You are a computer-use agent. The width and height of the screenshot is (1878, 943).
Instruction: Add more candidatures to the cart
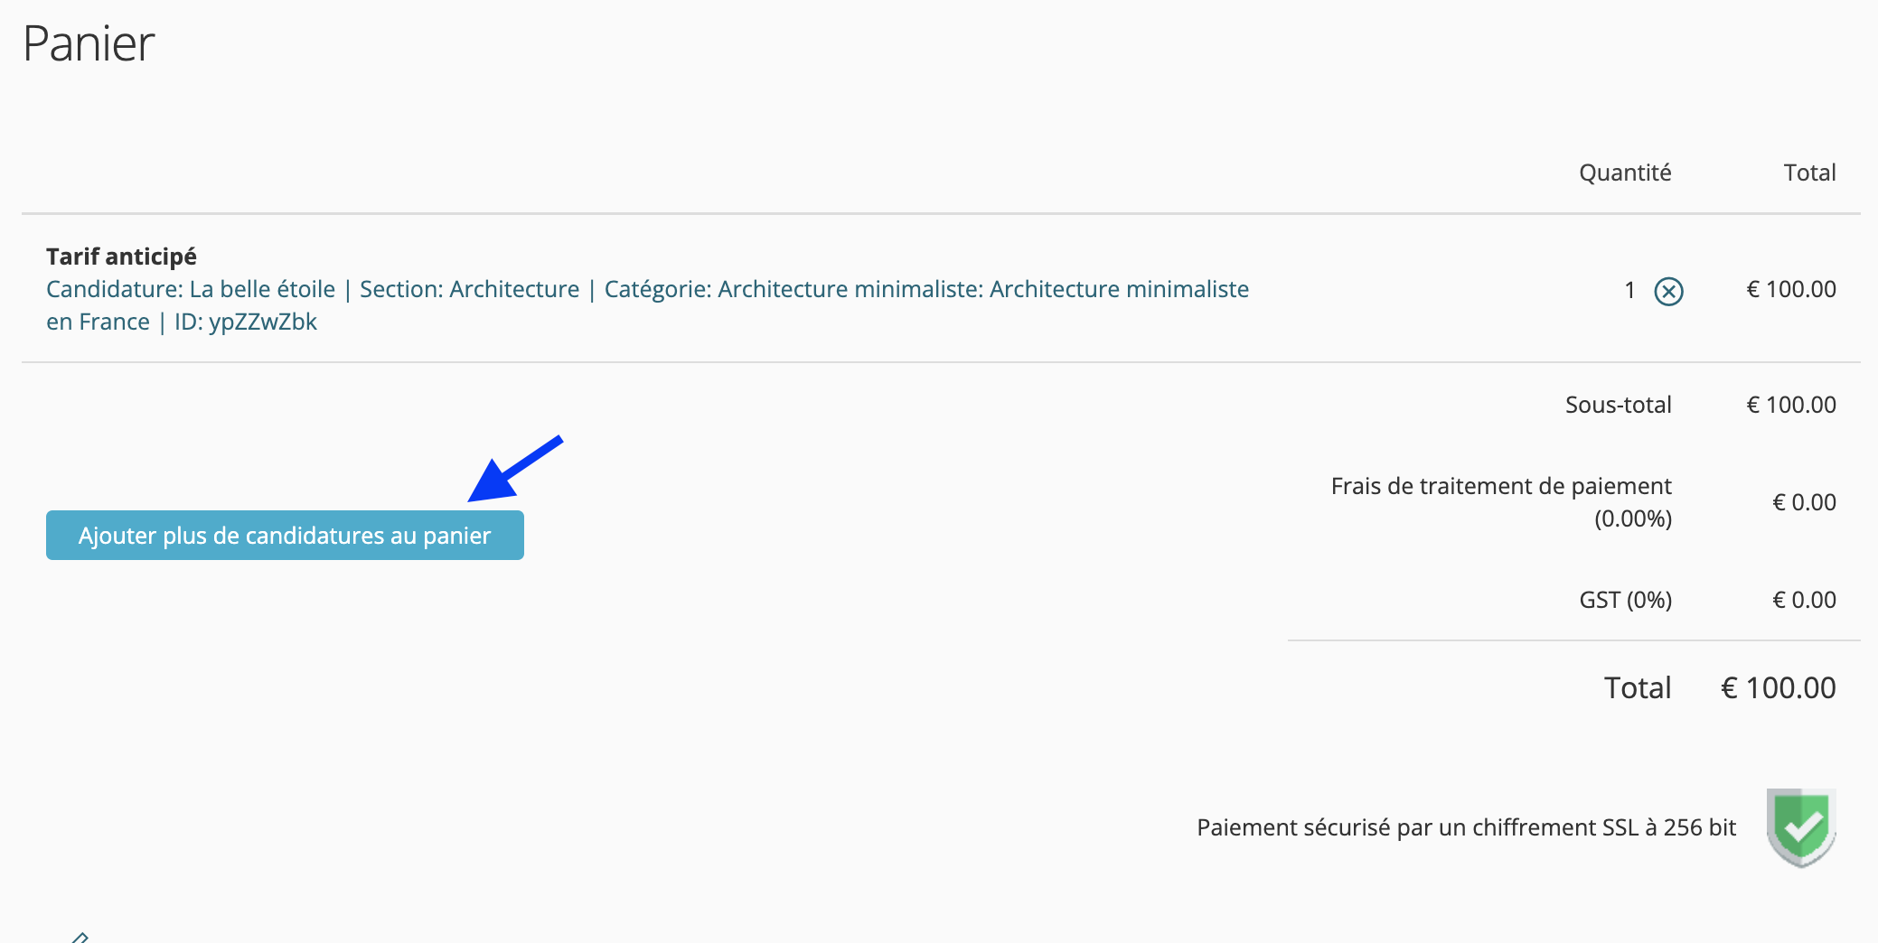point(285,536)
